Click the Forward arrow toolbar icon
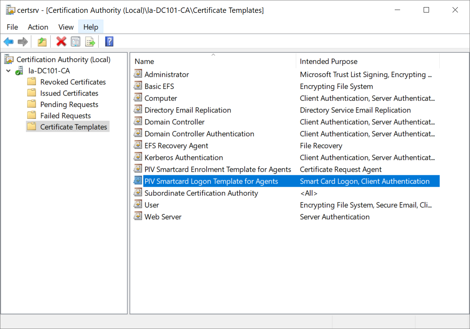The image size is (470, 329). click(x=23, y=42)
